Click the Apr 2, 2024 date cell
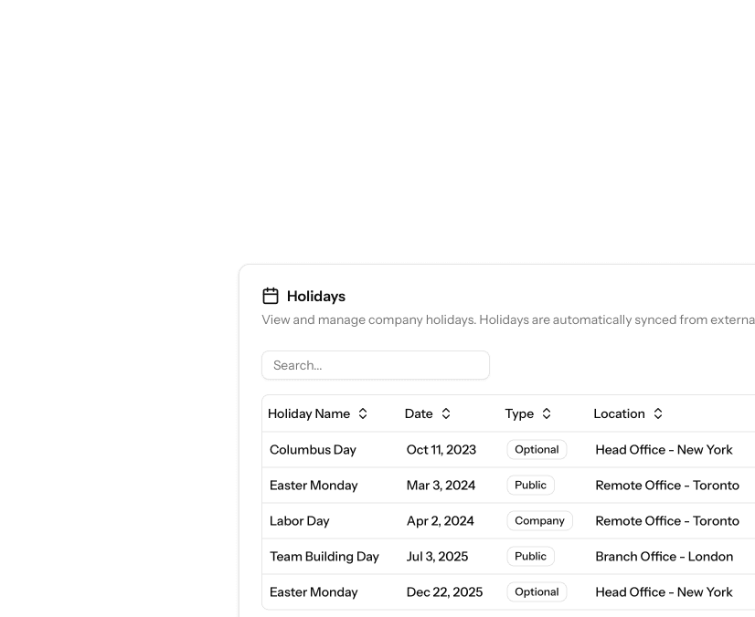The width and height of the screenshot is (755, 617). (440, 521)
